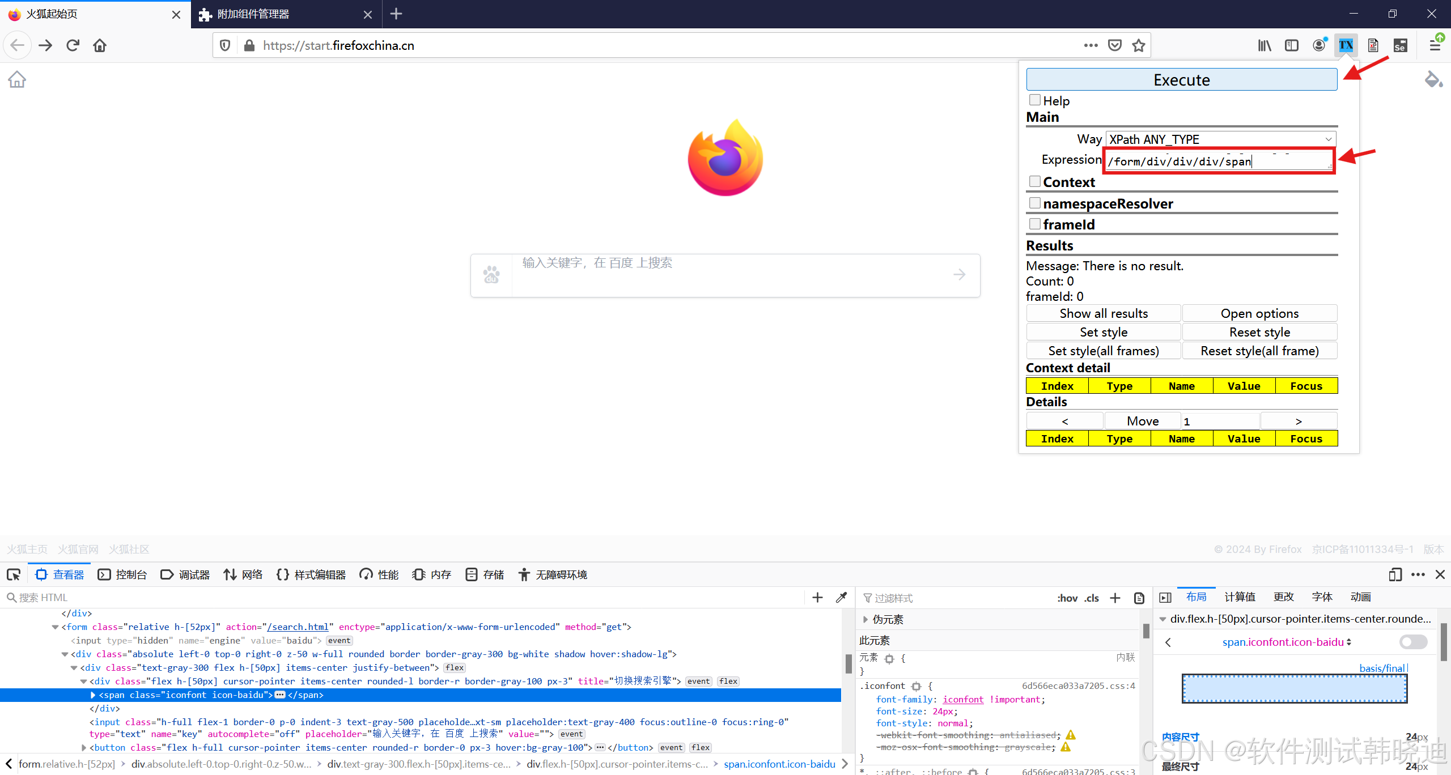
Task: Open the paint bucket theme icon
Action: click(1433, 79)
